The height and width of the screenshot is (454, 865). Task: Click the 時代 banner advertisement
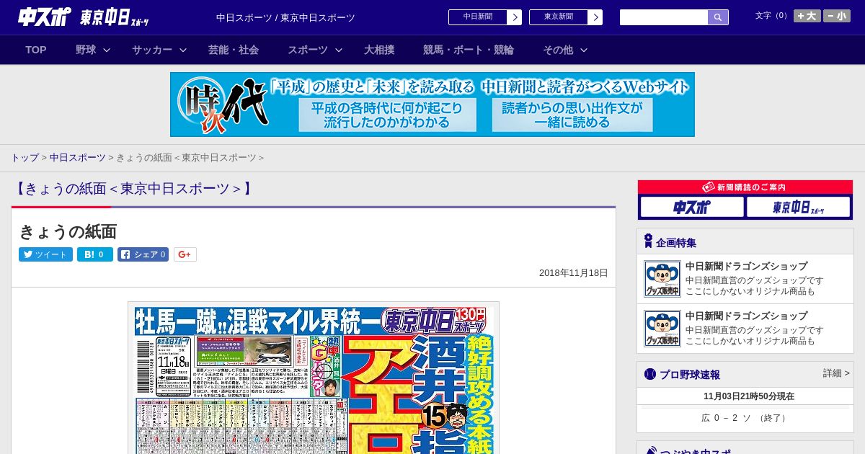pyautogui.click(x=432, y=104)
